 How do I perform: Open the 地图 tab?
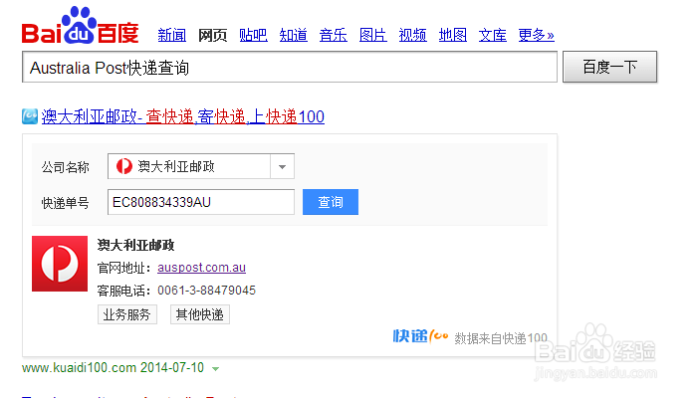[x=452, y=35]
